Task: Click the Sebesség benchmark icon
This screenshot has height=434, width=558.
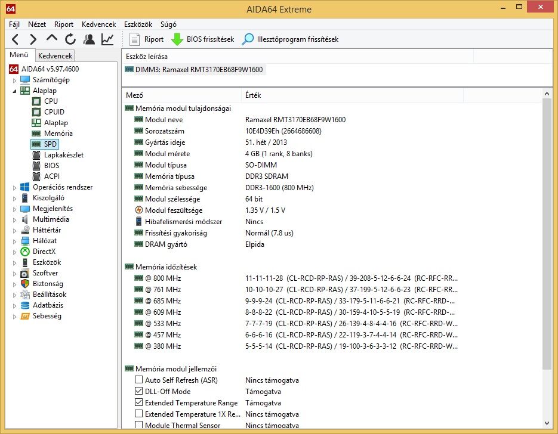Action: 25,315
